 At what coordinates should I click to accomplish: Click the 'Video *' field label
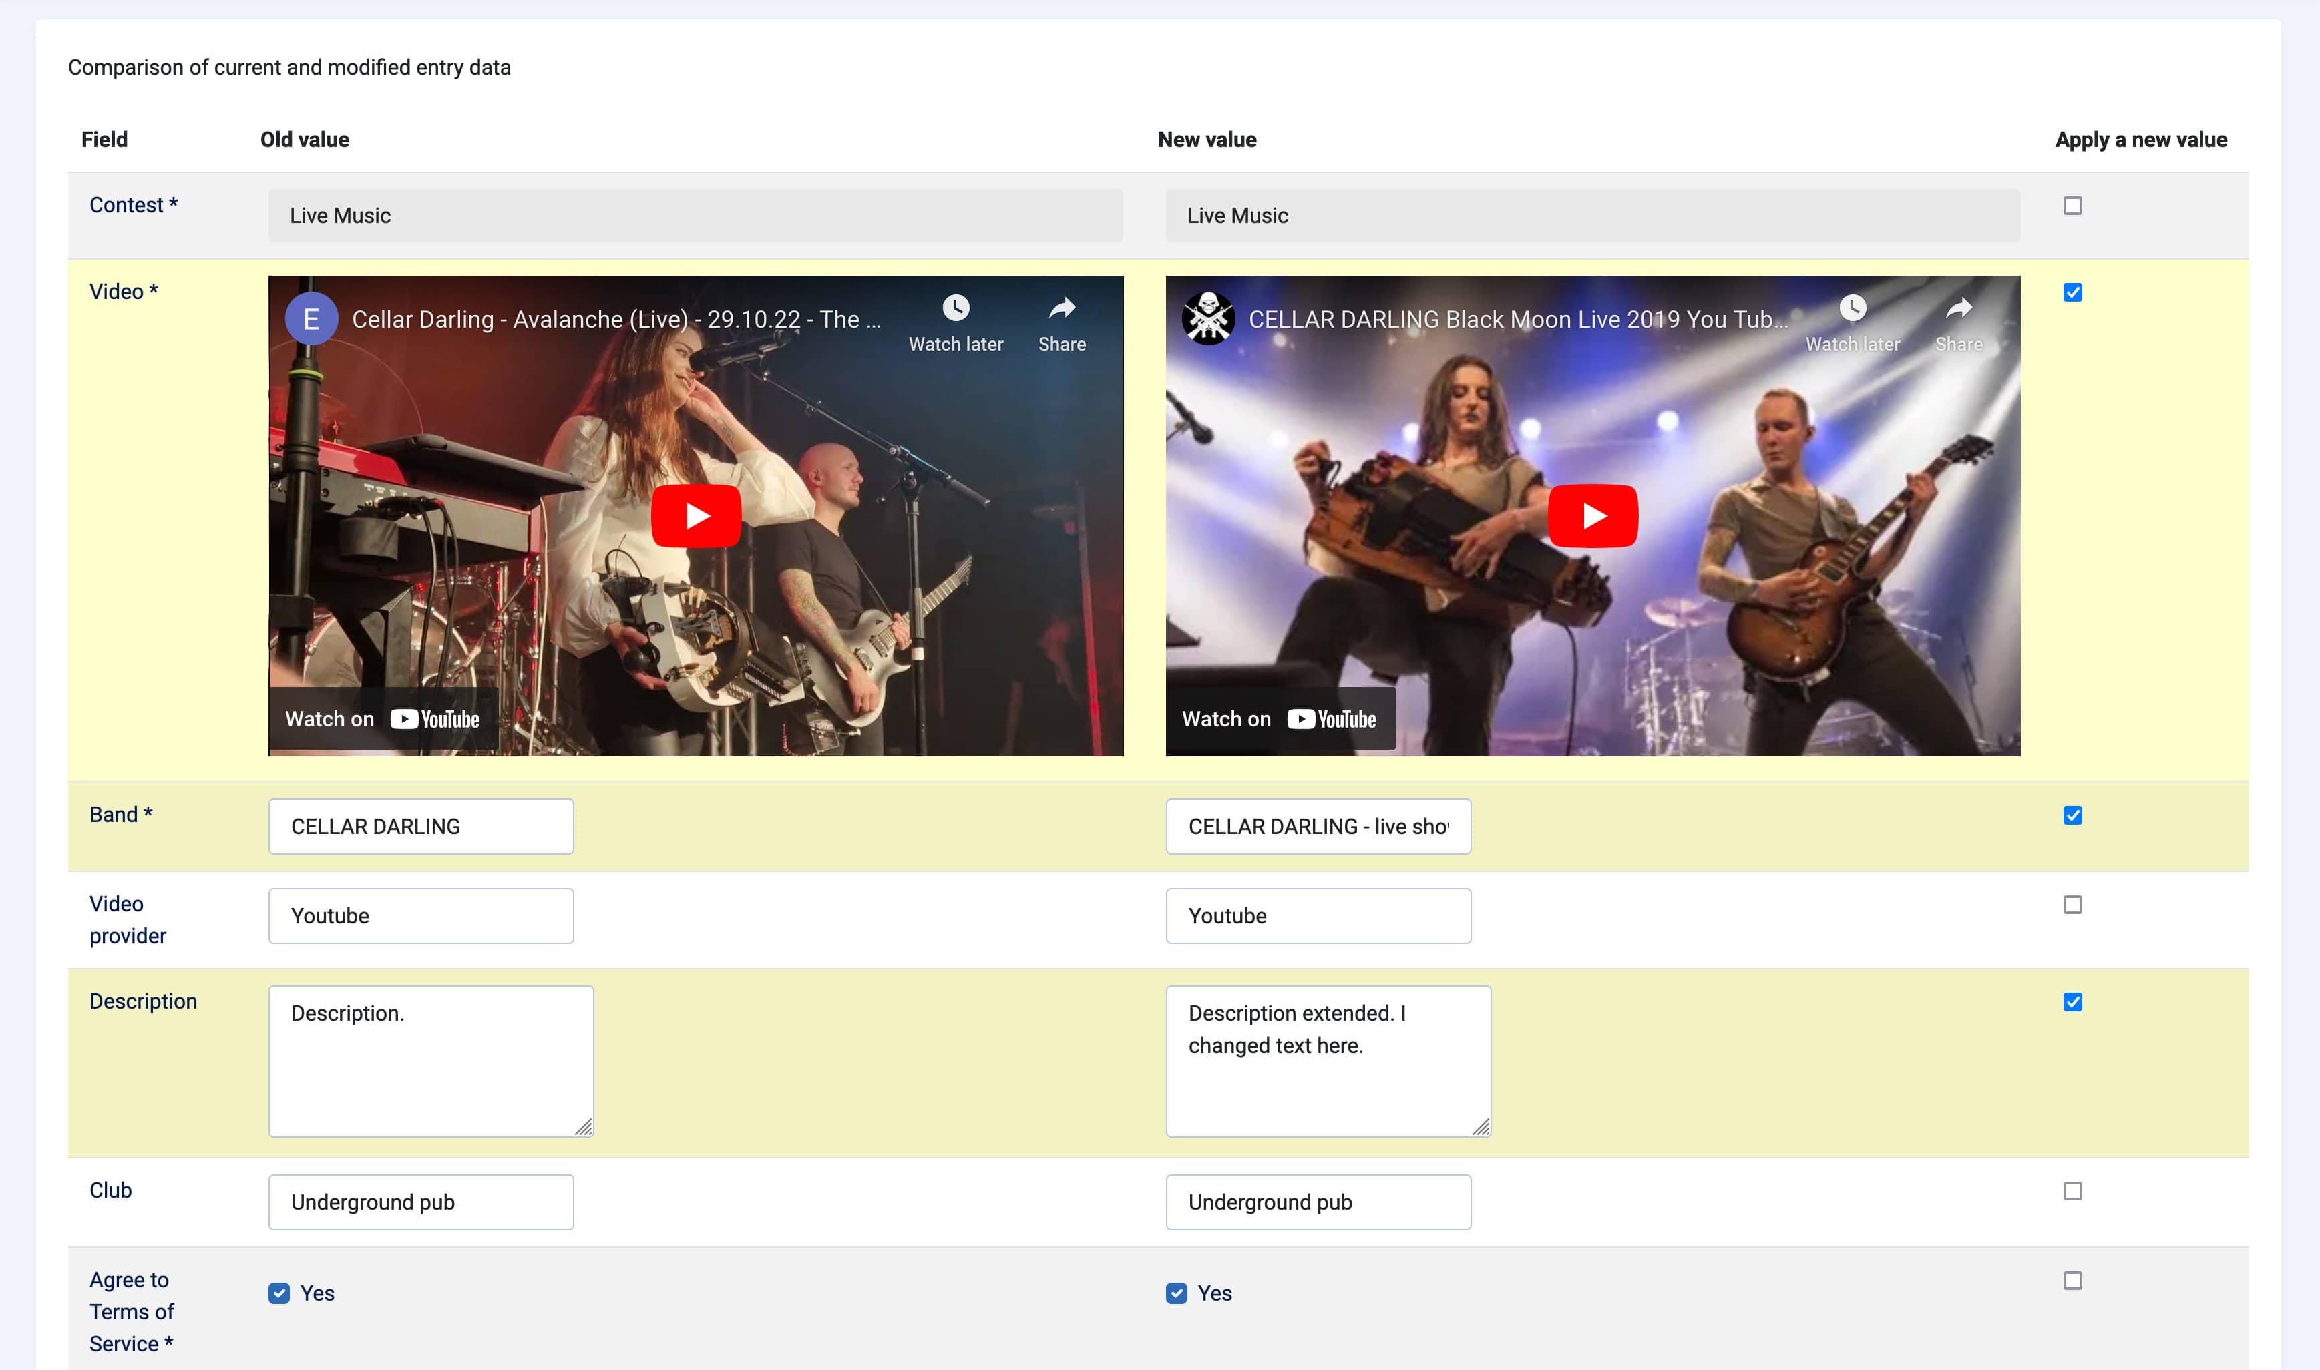pos(124,292)
